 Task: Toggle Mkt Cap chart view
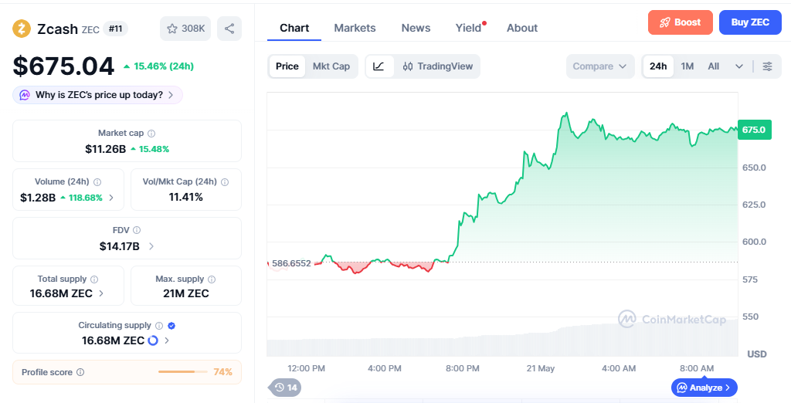click(x=331, y=66)
